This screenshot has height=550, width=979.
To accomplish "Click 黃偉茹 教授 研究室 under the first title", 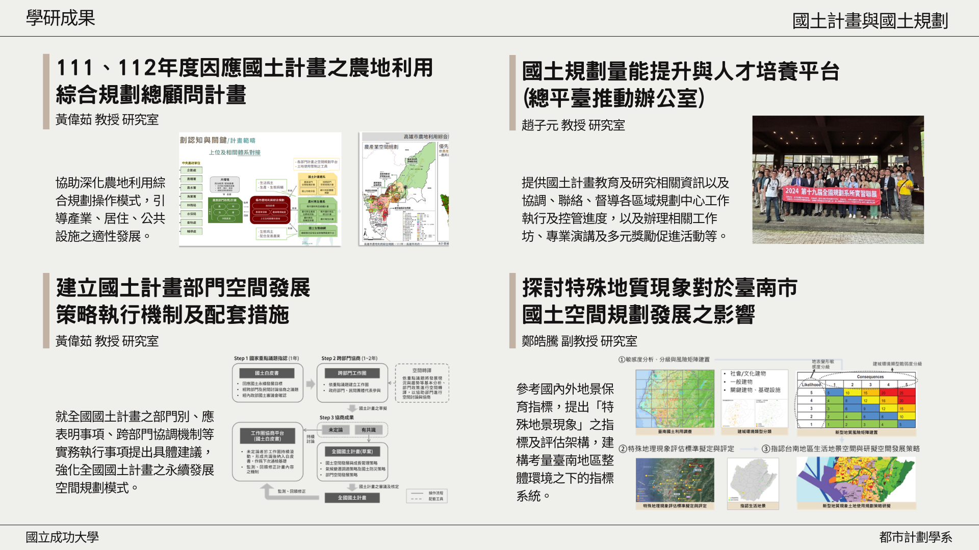I will click(x=107, y=120).
